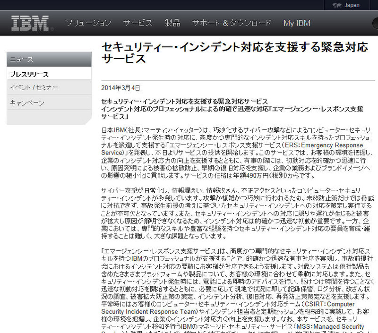Select 製品 in the top navigation
Screen dimensions: 378x333
[172, 23]
